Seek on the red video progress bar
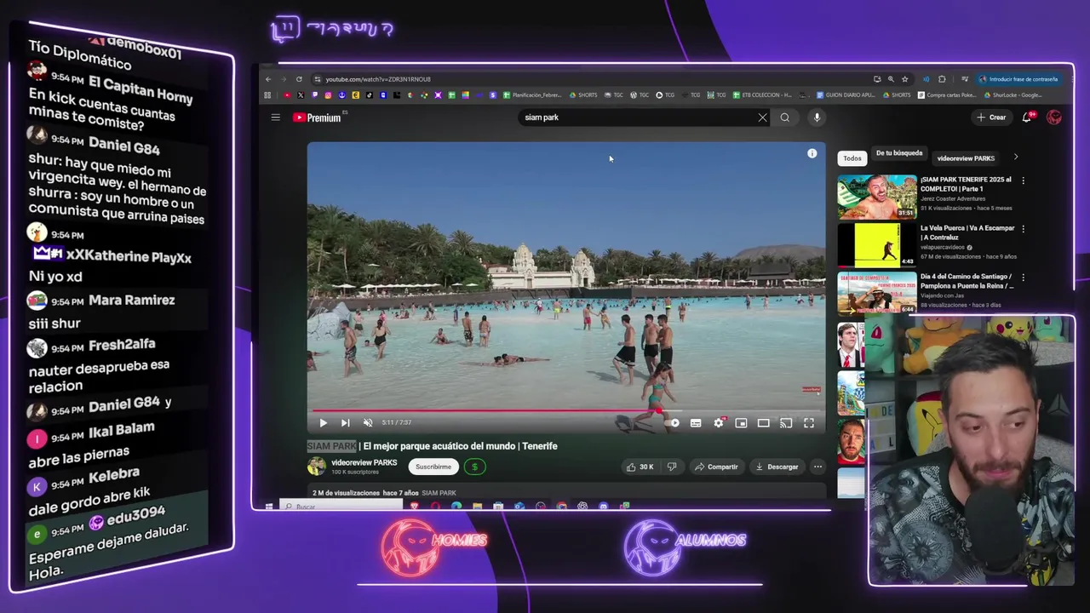 tap(566, 410)
